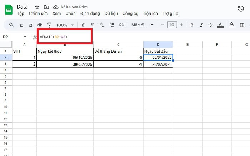Click the increase font size plus button
250x156 pixels.
[181, 25]
